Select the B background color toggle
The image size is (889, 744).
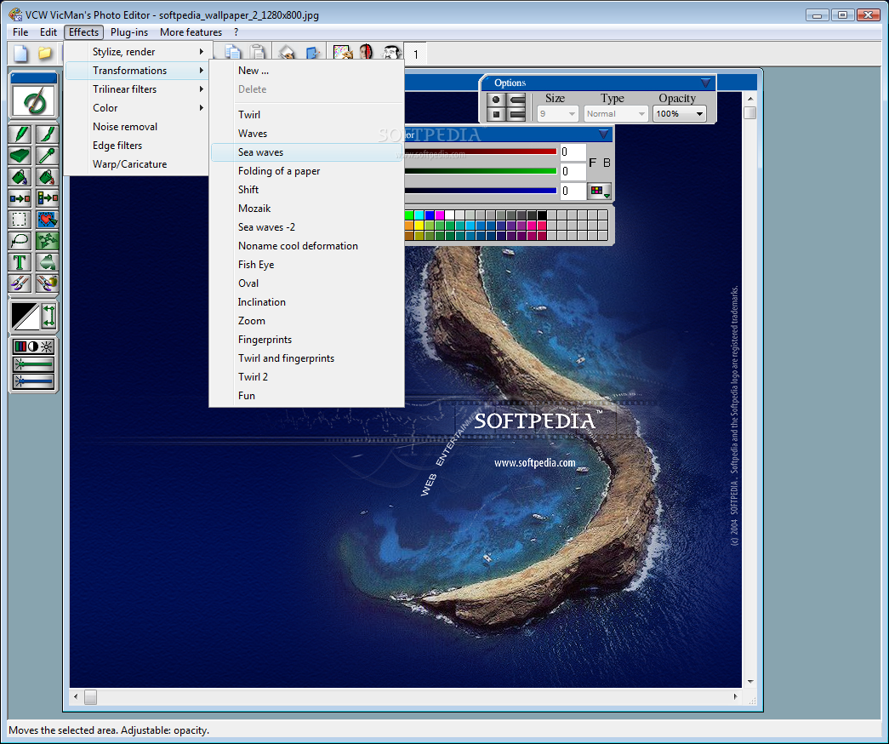[x=607, y=163]
